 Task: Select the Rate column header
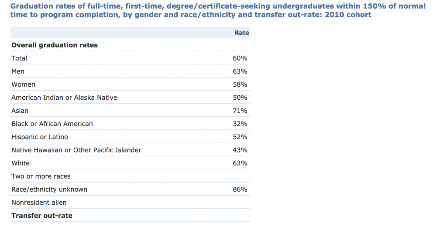(242, 33)
